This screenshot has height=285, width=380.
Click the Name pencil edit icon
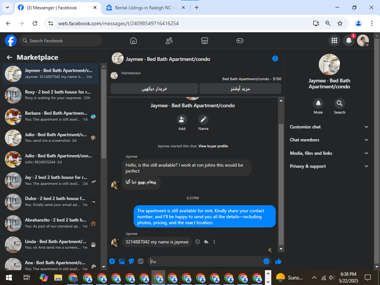coord(203,119)
